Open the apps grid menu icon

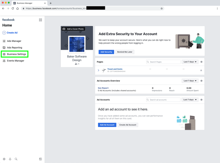click(40, 20)
